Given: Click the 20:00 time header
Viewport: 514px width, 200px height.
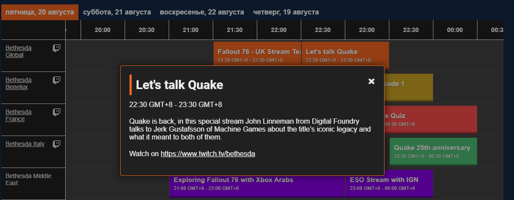Looking at the screenshot, I should (103, 30).
